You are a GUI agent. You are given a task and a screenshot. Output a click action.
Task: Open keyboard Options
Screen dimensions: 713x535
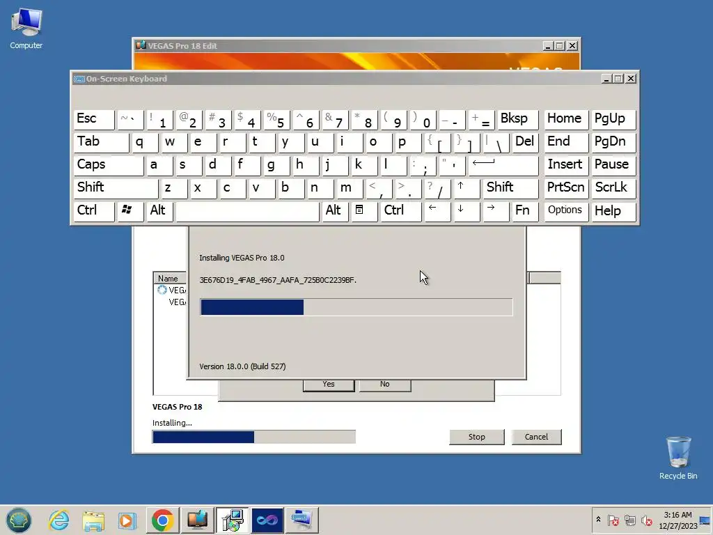click(x=566, y=210)
